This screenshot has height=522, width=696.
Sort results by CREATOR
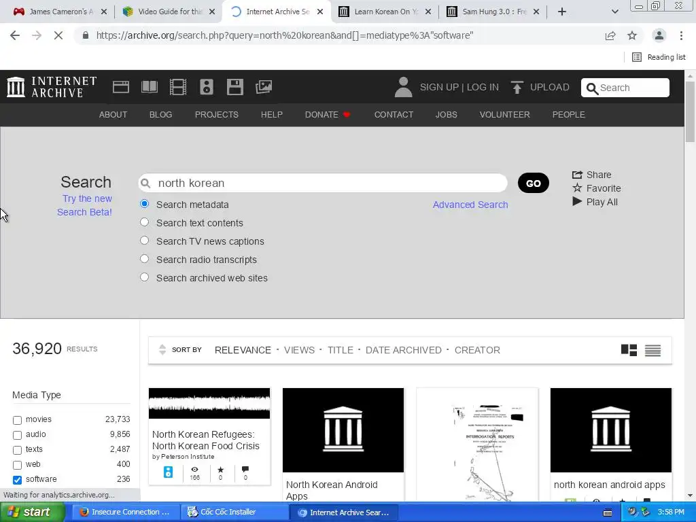click(477, 350)
